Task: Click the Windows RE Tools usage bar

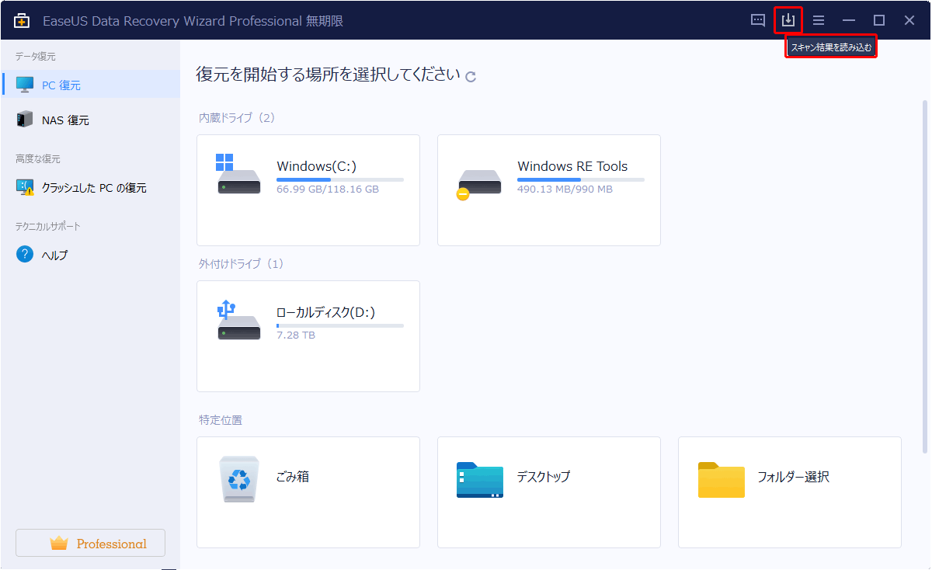Action: (x=581, y=179)
